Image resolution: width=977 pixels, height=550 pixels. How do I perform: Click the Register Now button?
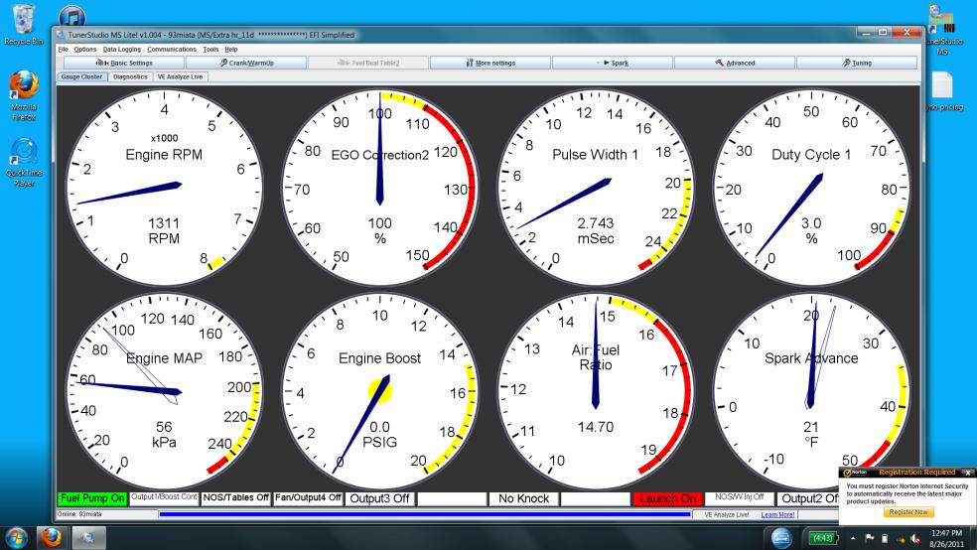(x=908, y=512)
